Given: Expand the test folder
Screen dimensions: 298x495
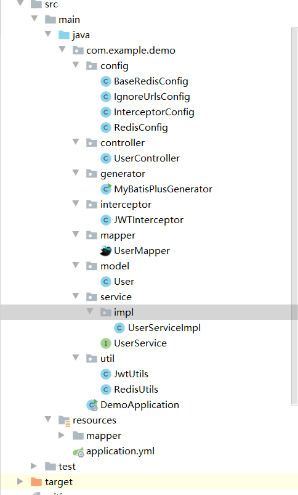Looking at the screenshot, I should 34,466.
